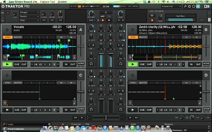Open Finder from the Dock
212x132 pixels.
[x=45, y=128]
